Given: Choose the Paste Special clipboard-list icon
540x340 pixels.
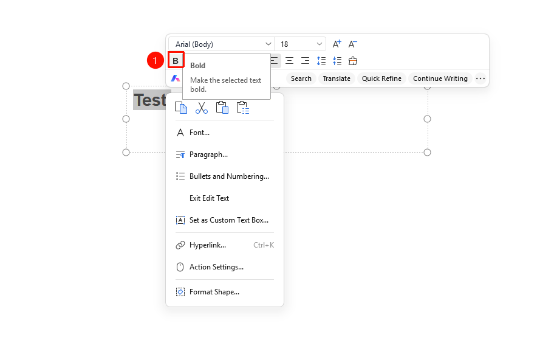Looking at the screenshot, I should [243, 108].
